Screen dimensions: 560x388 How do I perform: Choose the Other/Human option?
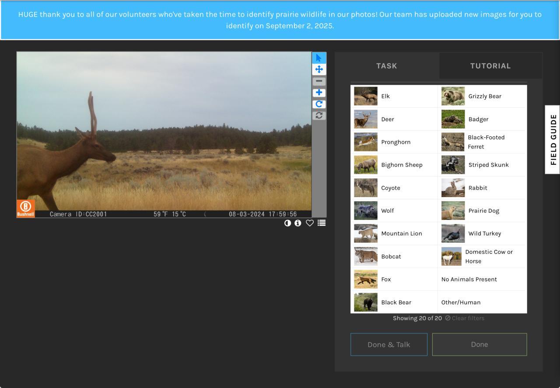coord(482,302)
